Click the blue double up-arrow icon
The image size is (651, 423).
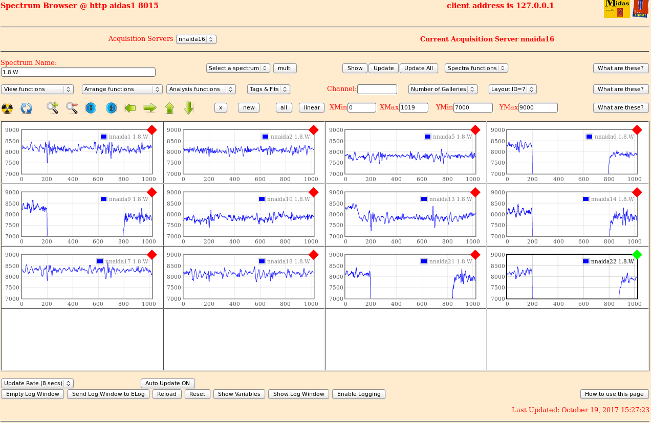[111, 108]
